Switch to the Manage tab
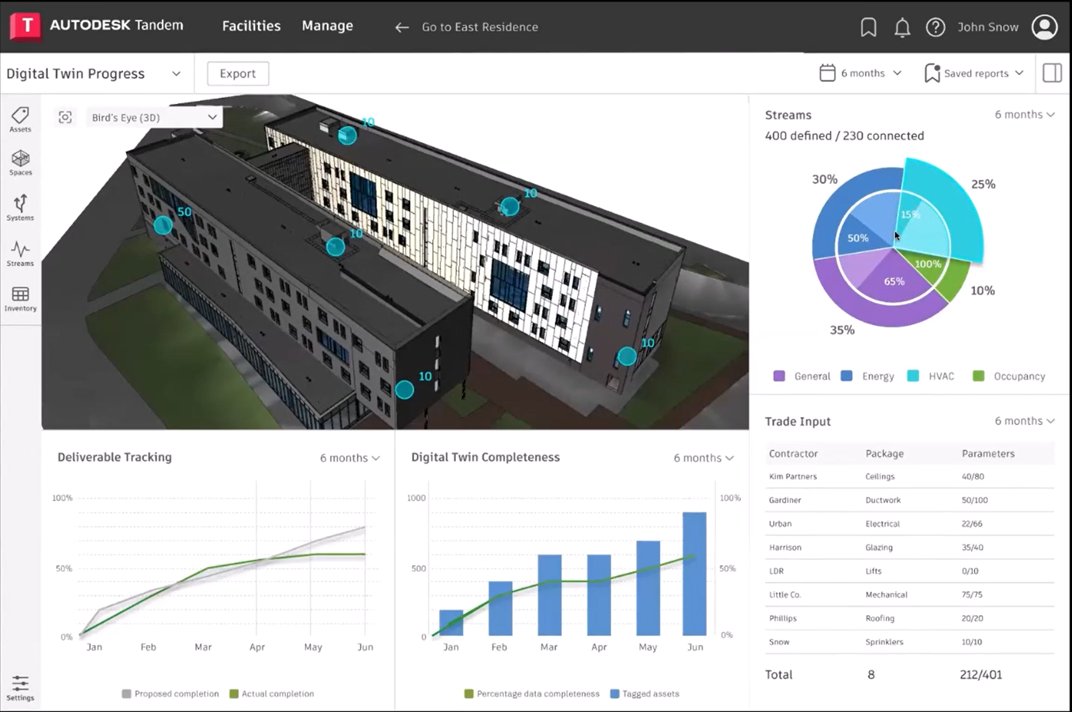 pos(327,26)
